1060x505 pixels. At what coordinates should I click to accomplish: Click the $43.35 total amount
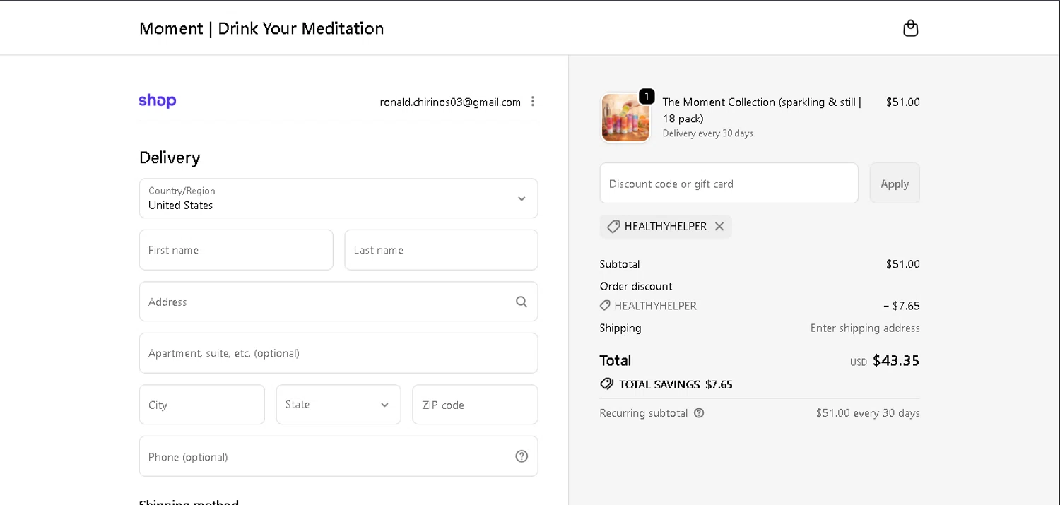pyautogui.click(x=896, y=361)
